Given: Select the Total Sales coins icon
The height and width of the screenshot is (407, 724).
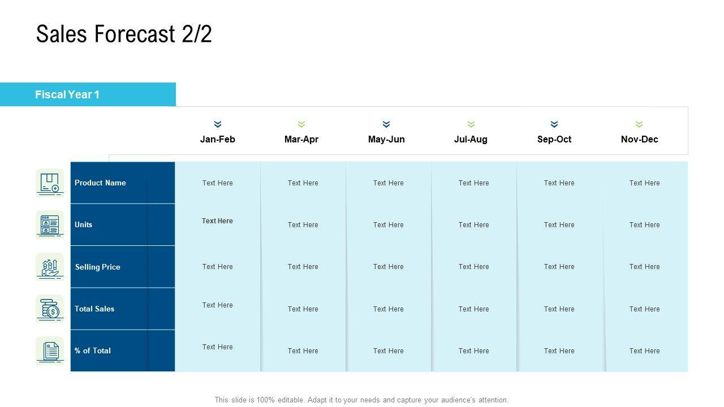Looking at the screenshot, I should 50,309.
